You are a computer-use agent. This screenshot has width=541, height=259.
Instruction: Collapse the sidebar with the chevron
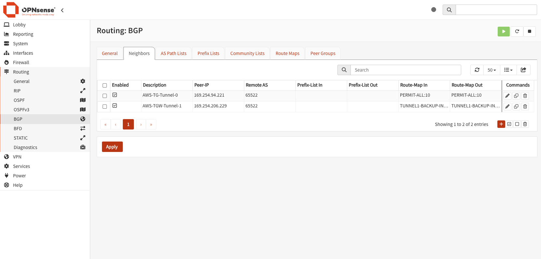point(62,10)
